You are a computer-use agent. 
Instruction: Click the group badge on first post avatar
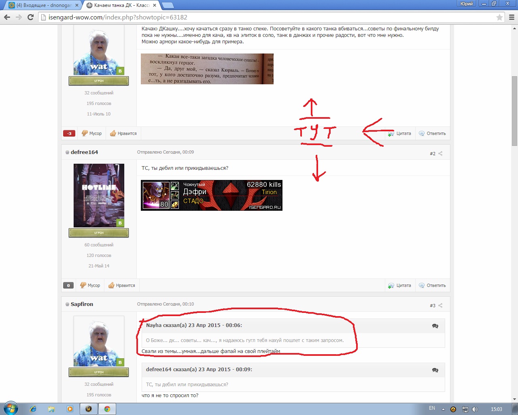coord(120,71)
